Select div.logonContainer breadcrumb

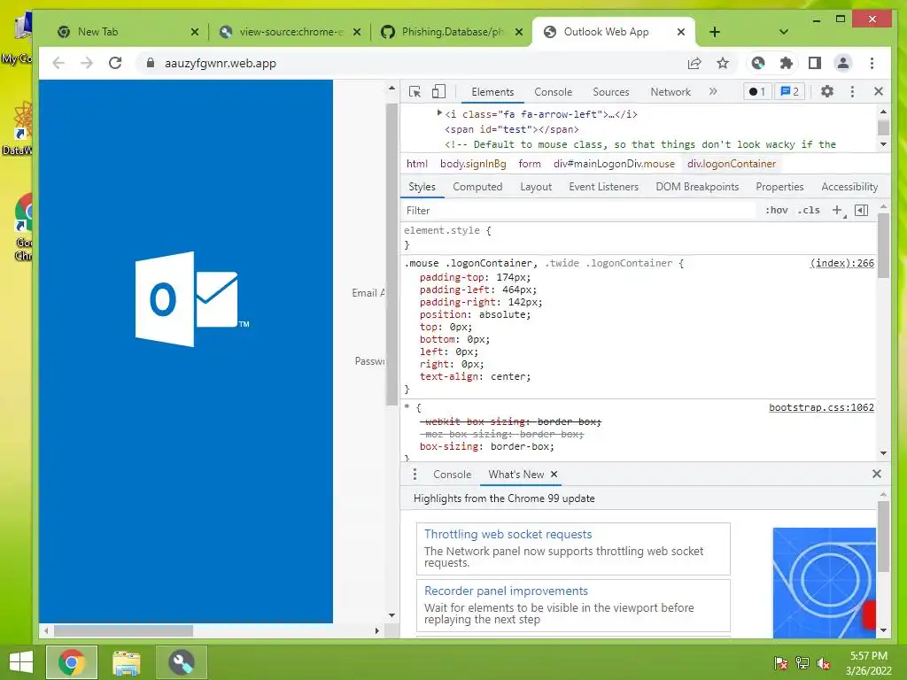pyautogui.click(x=731, y=164)
